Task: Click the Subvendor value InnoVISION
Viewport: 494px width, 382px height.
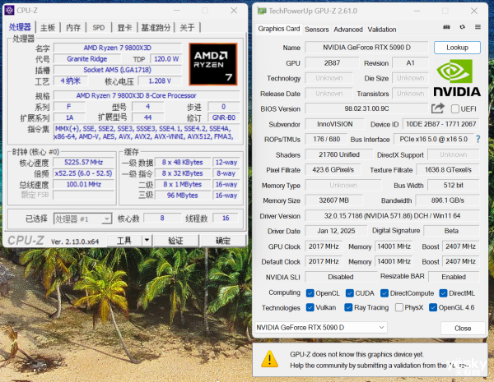Action: pyautogui.click(x=334, y=124)
